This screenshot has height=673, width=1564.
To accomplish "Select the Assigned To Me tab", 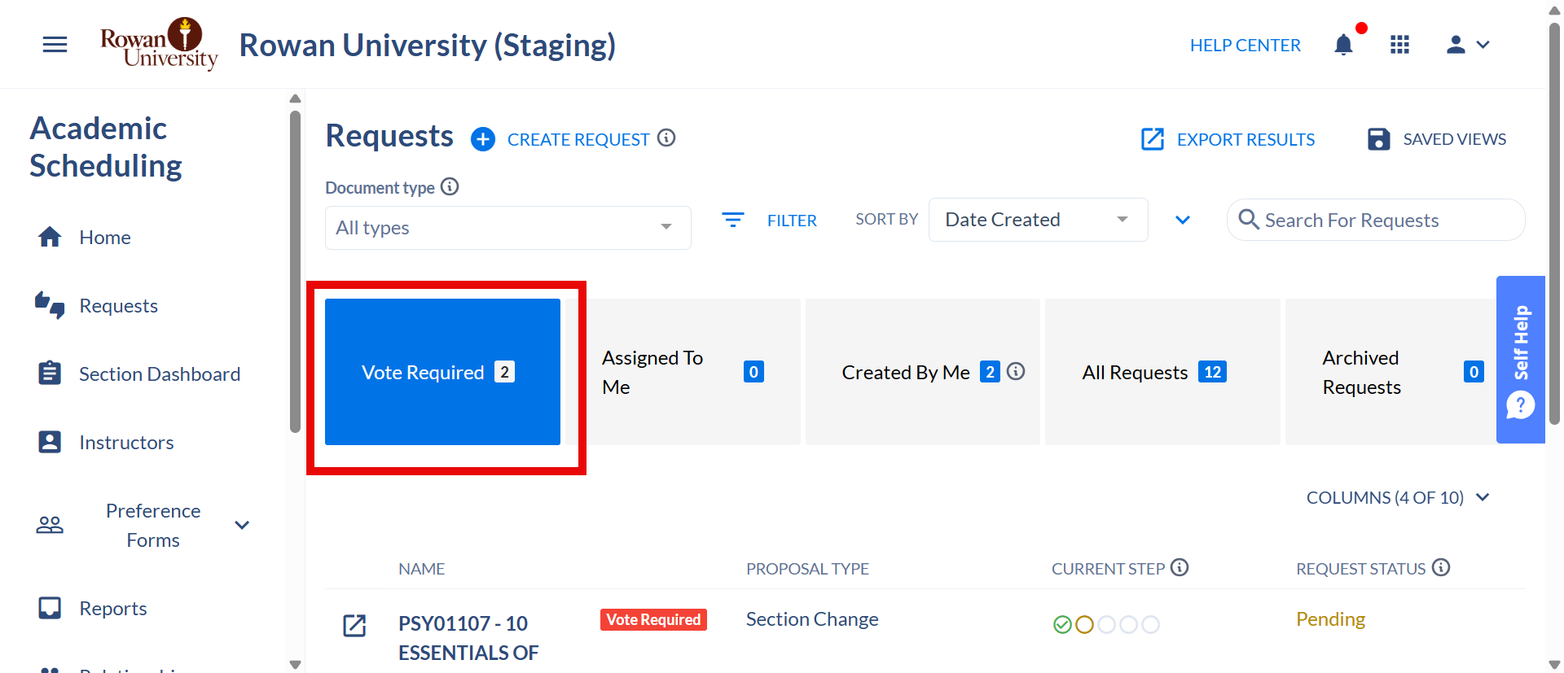I will [683, 372].
